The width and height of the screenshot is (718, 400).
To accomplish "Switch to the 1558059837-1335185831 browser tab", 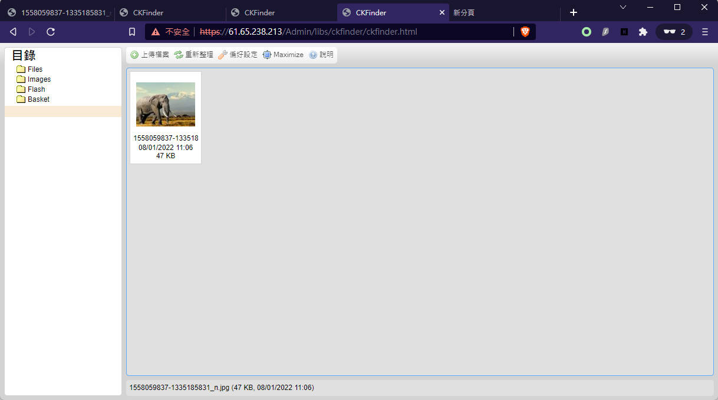I will [x=57, y=12].
